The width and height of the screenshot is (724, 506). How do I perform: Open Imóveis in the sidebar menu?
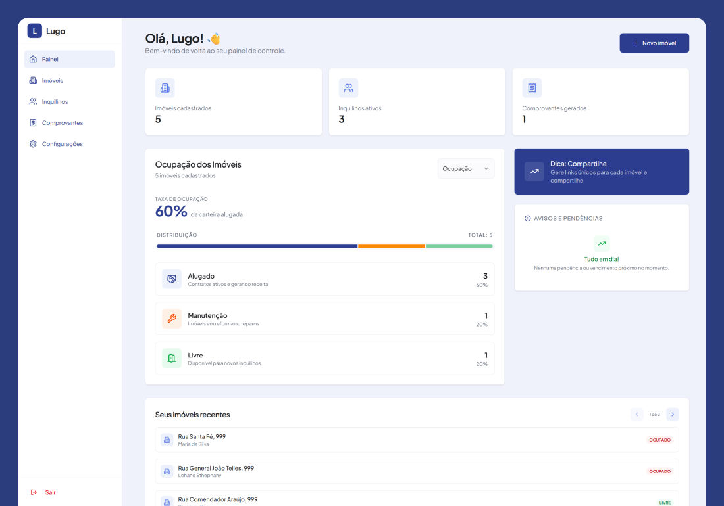tap(53, 80)
